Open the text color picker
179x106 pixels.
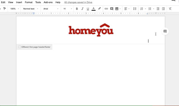pos(93,9)
